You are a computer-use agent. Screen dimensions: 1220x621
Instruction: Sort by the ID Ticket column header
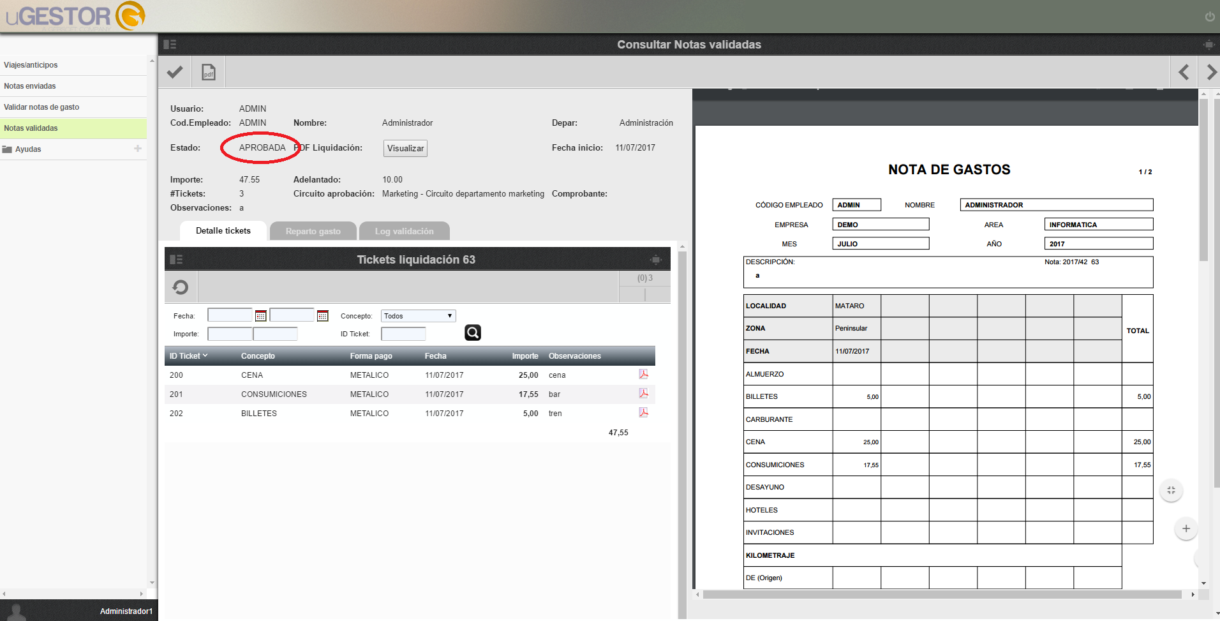(x=188, y=356)
